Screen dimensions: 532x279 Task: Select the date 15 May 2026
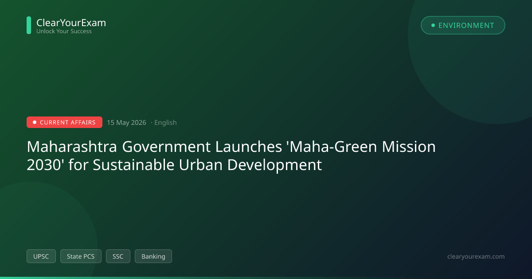[x=126, y=123]
